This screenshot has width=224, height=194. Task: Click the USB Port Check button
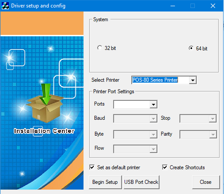pyautogui.click(x=141, y=182)
